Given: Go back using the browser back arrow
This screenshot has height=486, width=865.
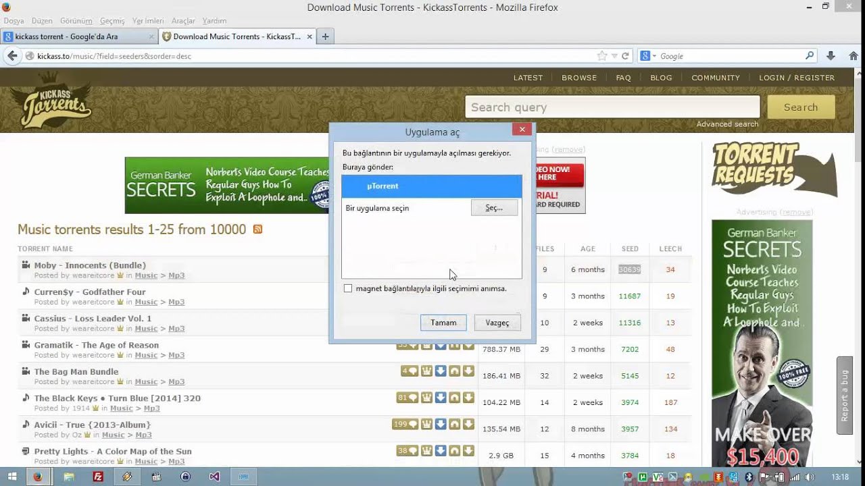Looking at the screenshot, I should point(12,56).
